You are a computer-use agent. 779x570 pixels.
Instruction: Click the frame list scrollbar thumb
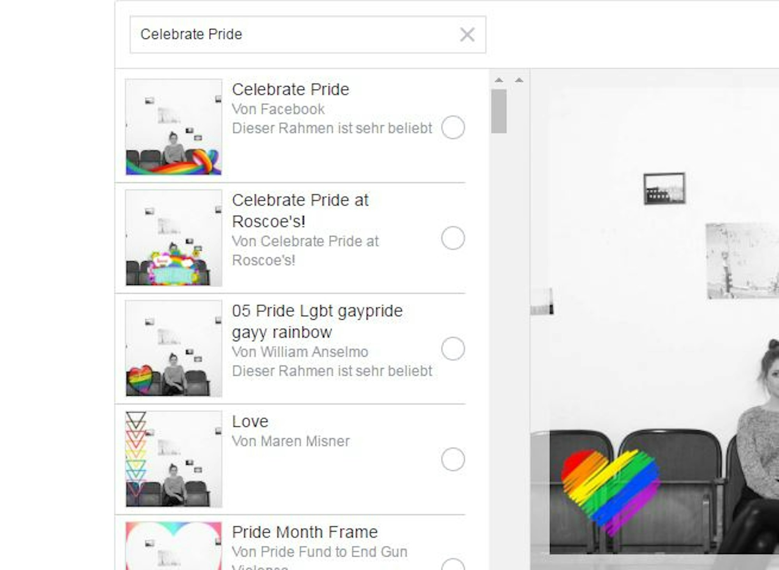coord(499,111)
